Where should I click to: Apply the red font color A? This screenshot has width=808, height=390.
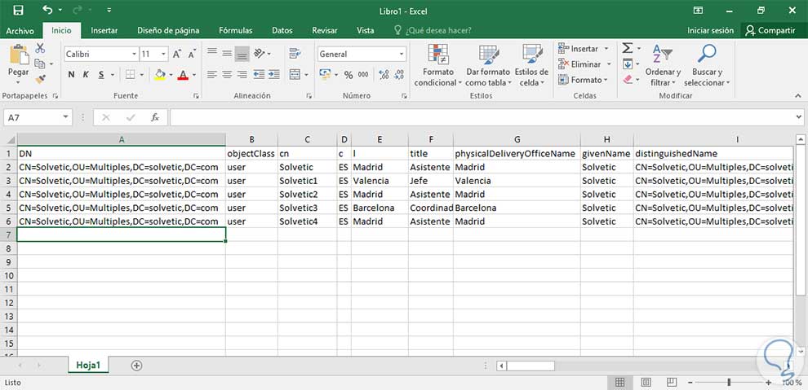183,75
